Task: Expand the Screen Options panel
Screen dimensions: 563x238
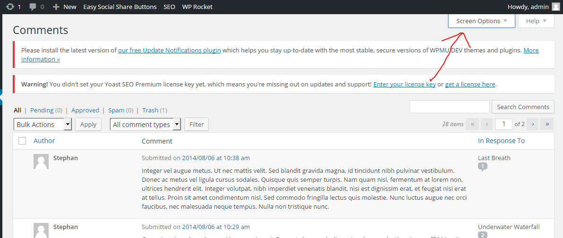Action: click(x=481, y=21)
